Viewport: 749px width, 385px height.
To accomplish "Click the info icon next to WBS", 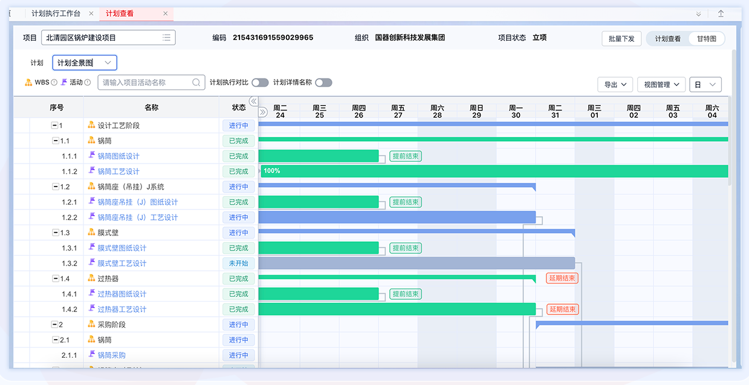I will point(54,83).
